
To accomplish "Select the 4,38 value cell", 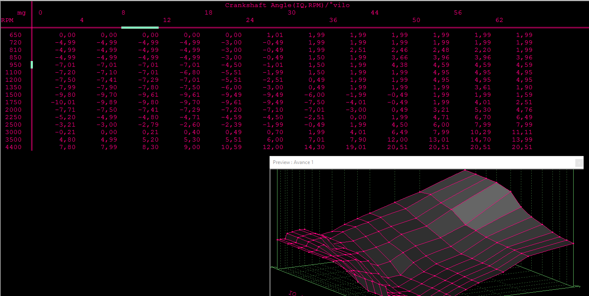I will (x=400, y=65).
